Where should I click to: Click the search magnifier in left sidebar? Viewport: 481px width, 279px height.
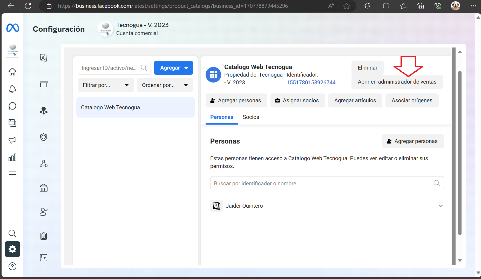tap(12, 234)
